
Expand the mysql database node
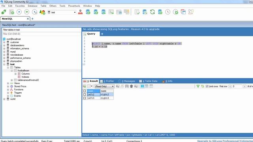click(4, 52)
